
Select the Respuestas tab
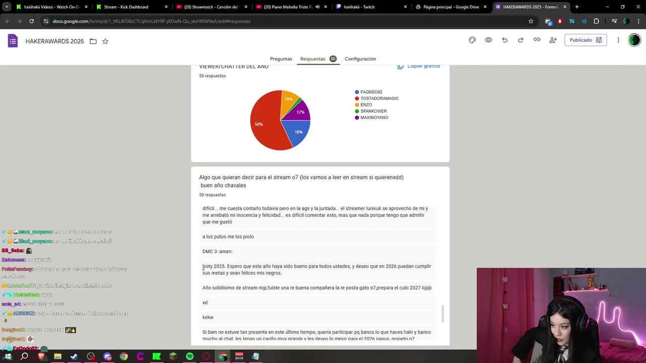[313, 59]
